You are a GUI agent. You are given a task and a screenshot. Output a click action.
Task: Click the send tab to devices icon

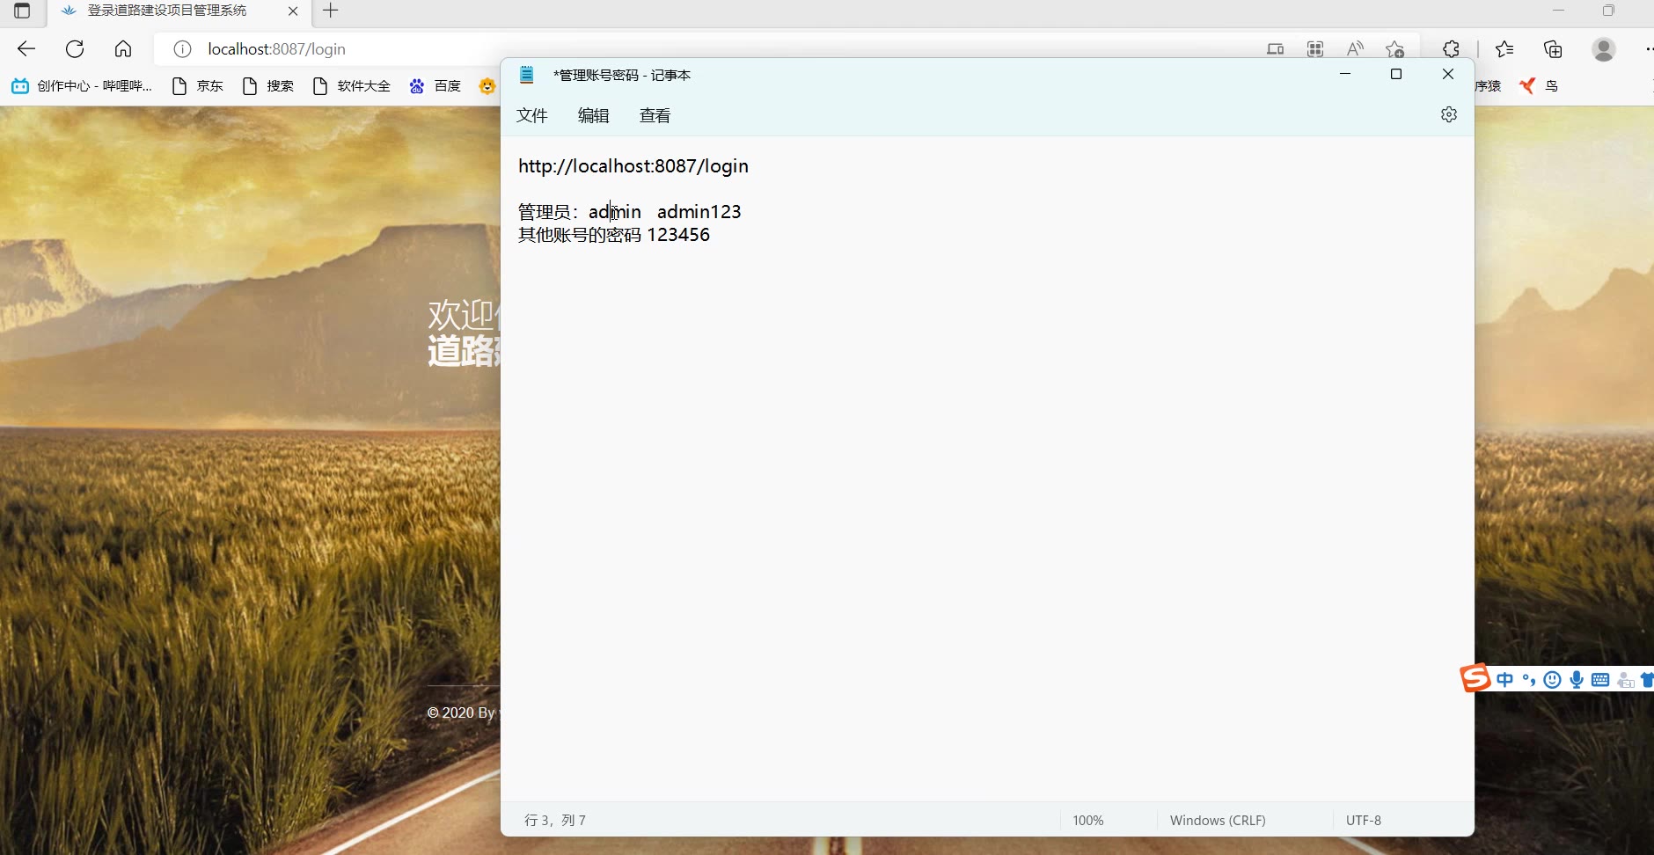point(1275,49)
